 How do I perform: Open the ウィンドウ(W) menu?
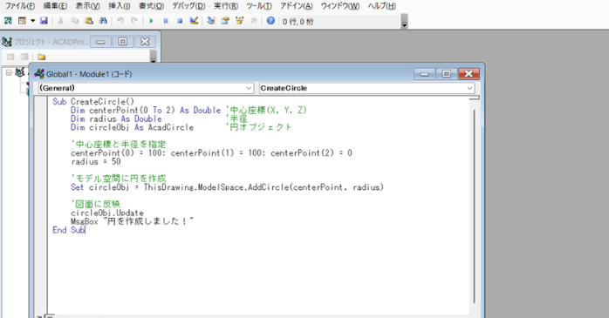tap(340, 6)
